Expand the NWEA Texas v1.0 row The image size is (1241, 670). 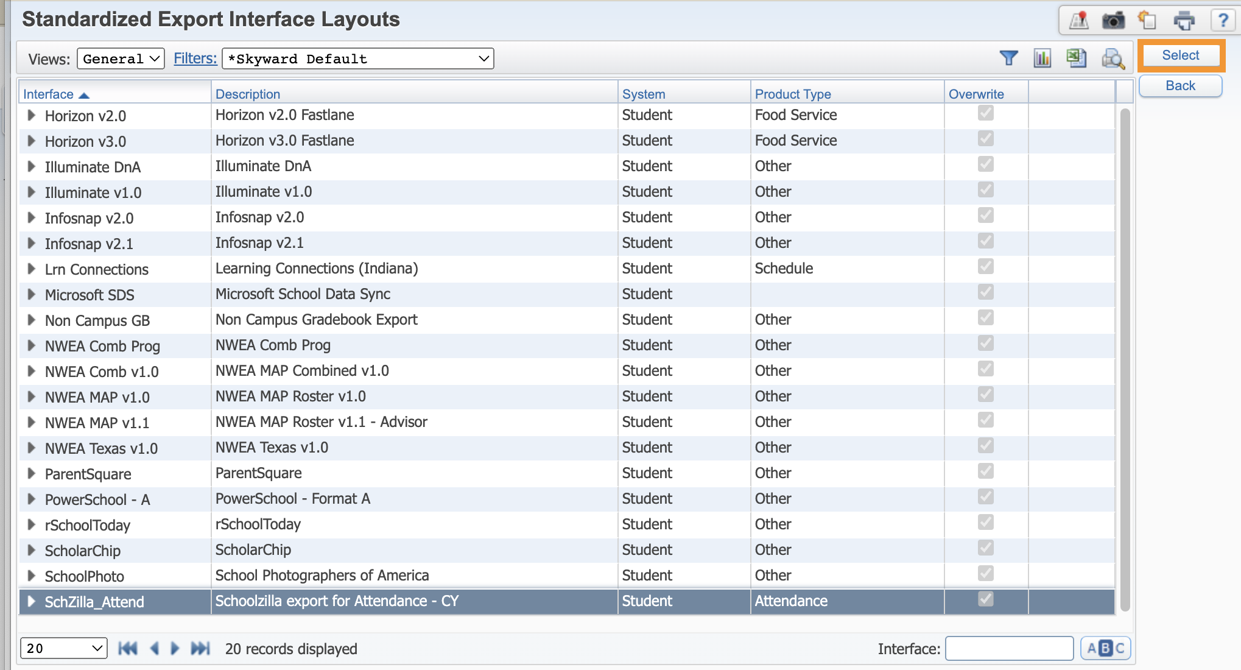pyautogui.click(x=32, y=448)
